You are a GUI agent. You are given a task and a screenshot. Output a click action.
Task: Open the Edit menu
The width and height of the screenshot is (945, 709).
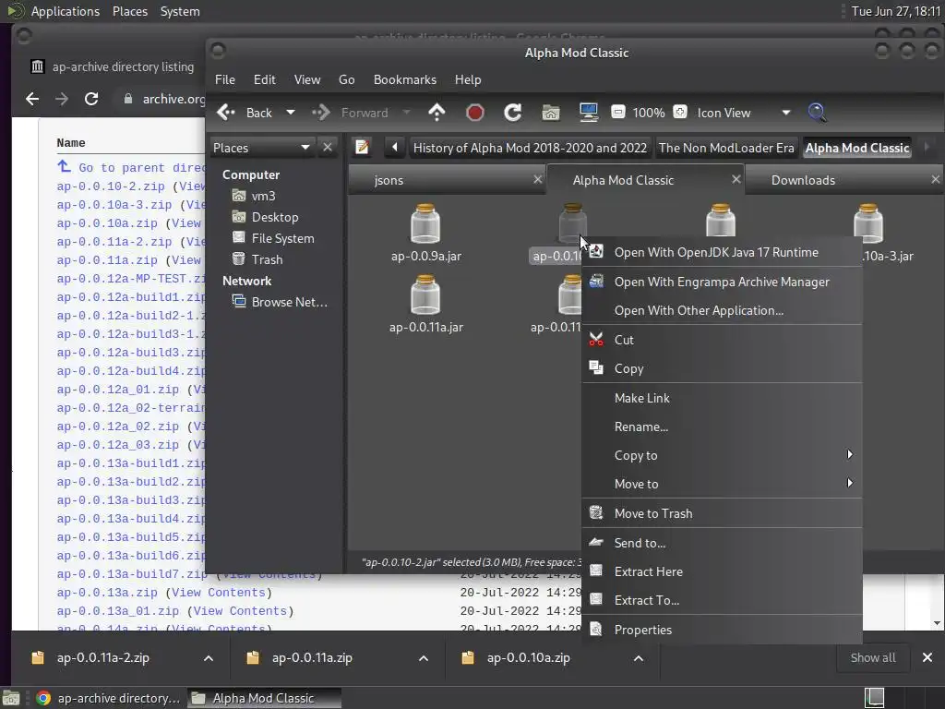pos(264,79)
